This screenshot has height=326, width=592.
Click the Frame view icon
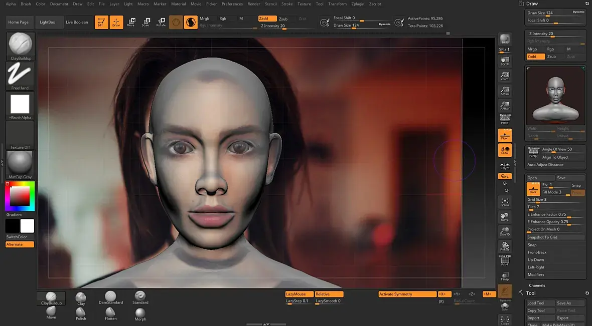505,202
